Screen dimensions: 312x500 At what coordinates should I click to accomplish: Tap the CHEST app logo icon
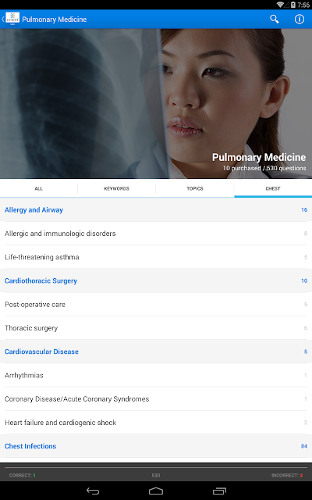tap(12, 19)
